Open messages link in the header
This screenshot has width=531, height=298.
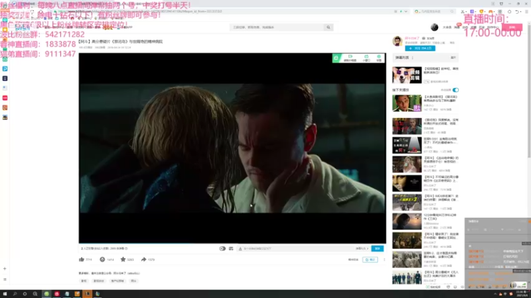[x=457, y=27]
